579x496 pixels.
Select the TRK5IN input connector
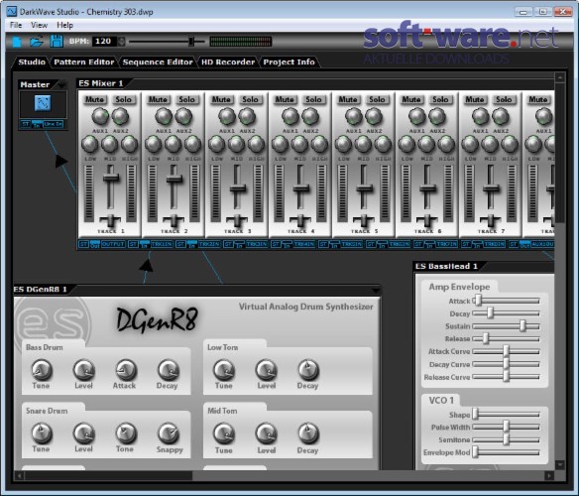click(352, 244)
